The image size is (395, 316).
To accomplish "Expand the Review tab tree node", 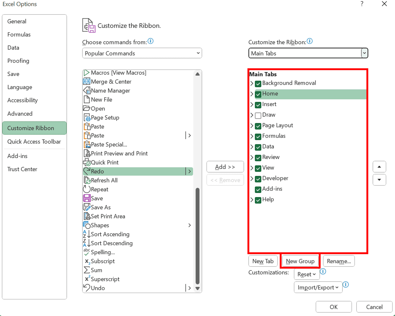I will coord(251,158).
